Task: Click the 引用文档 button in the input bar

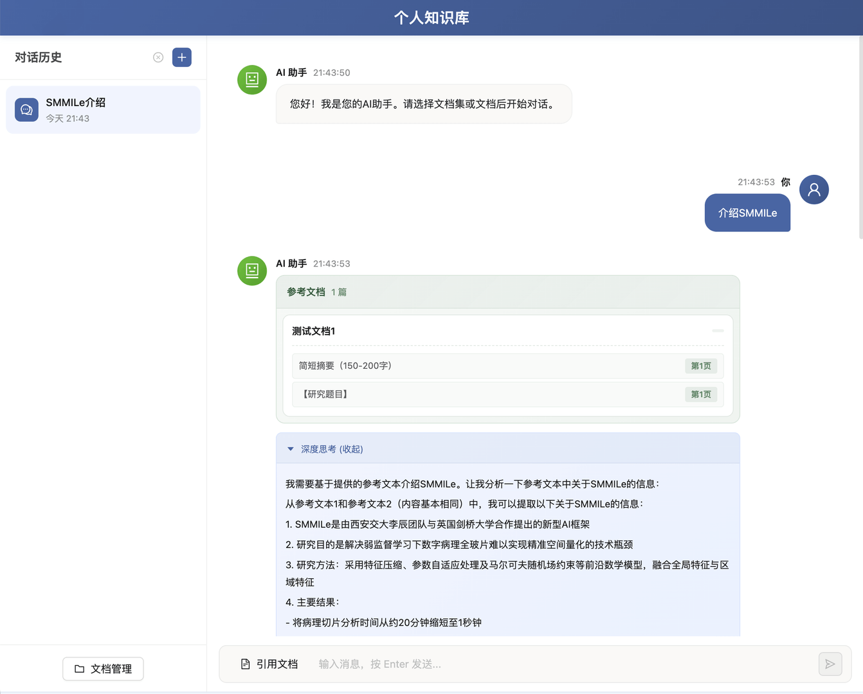Action: (x=269, y=663)
